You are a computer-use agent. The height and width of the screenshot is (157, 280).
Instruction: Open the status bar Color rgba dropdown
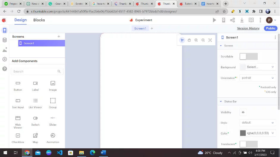(258, 133)
